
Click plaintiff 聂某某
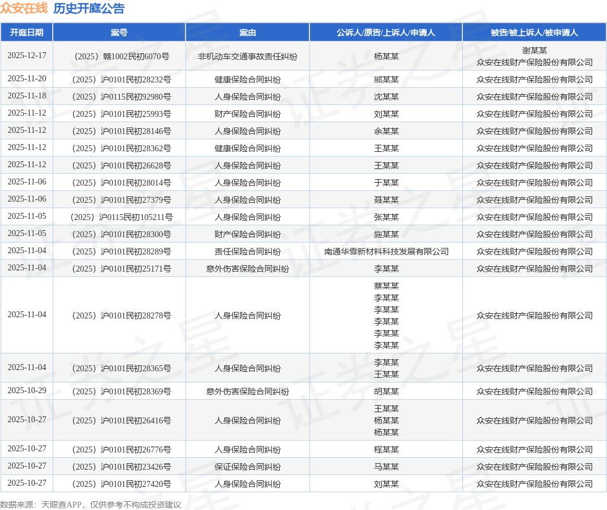pyautogui.click(x=386, y=200)
